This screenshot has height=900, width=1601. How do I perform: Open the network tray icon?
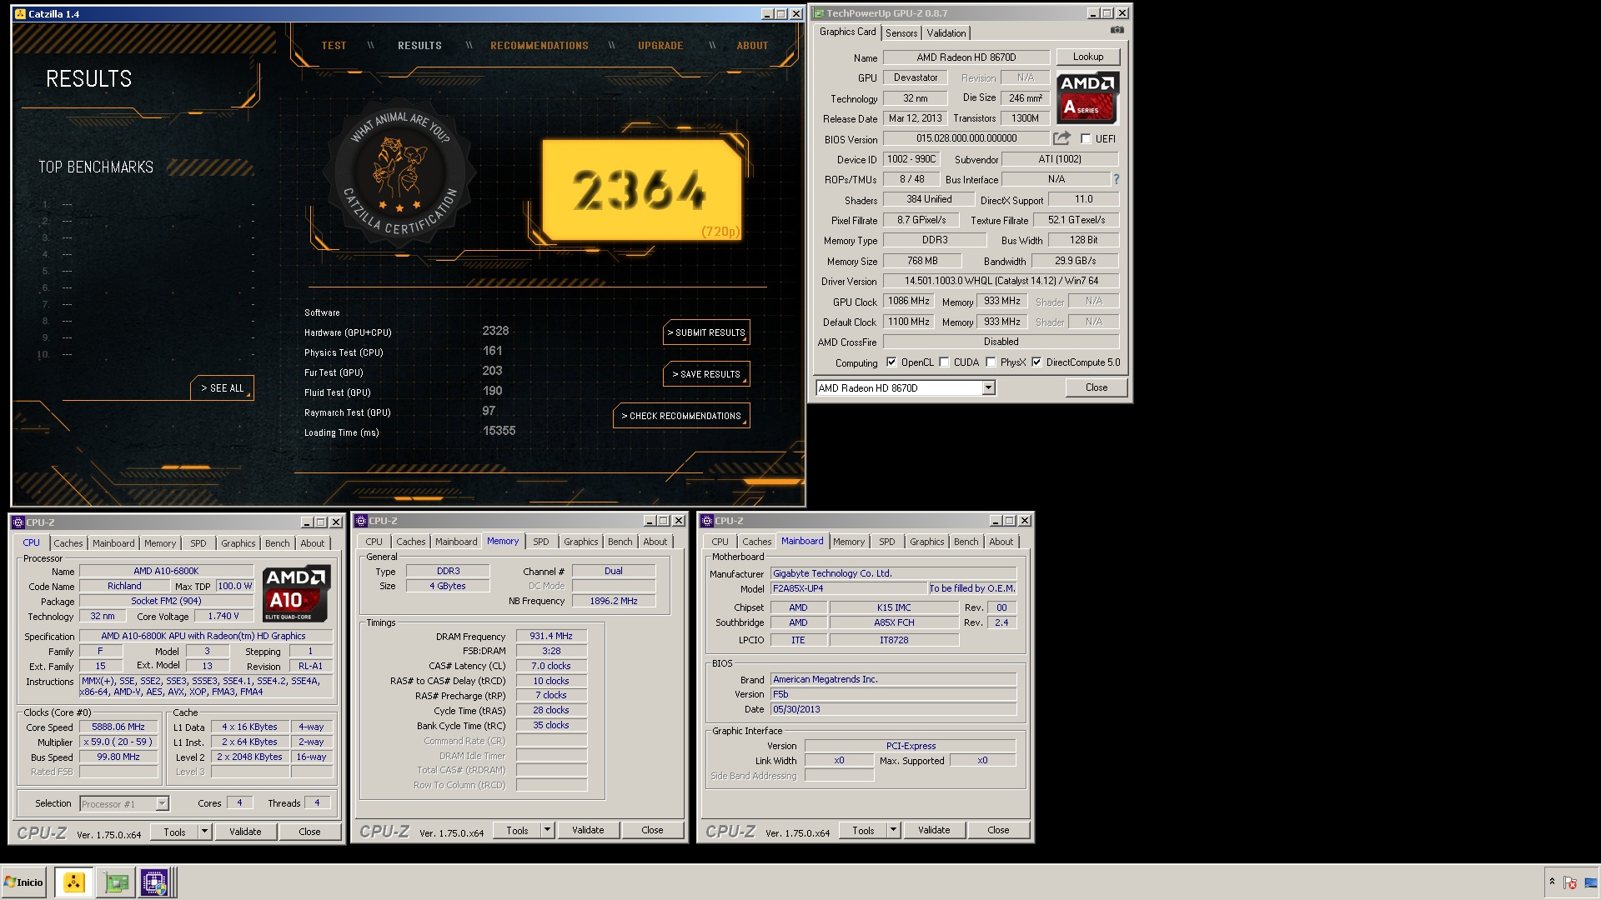tap(1591, 882)
